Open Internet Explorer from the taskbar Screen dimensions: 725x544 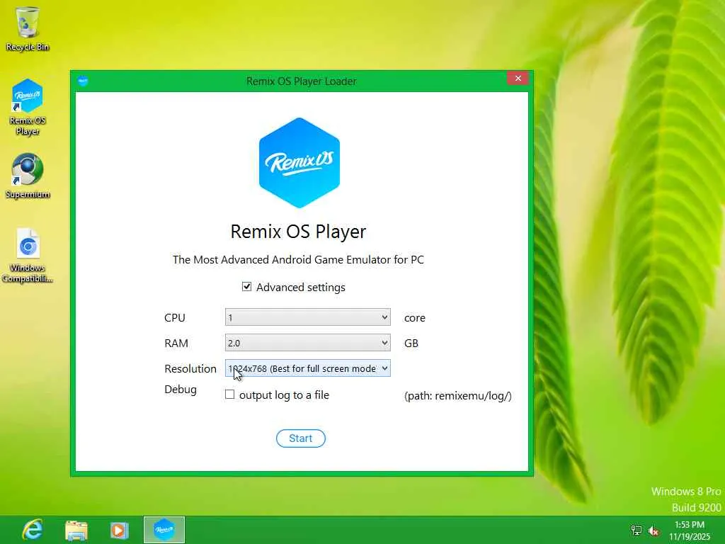(33, 530)
